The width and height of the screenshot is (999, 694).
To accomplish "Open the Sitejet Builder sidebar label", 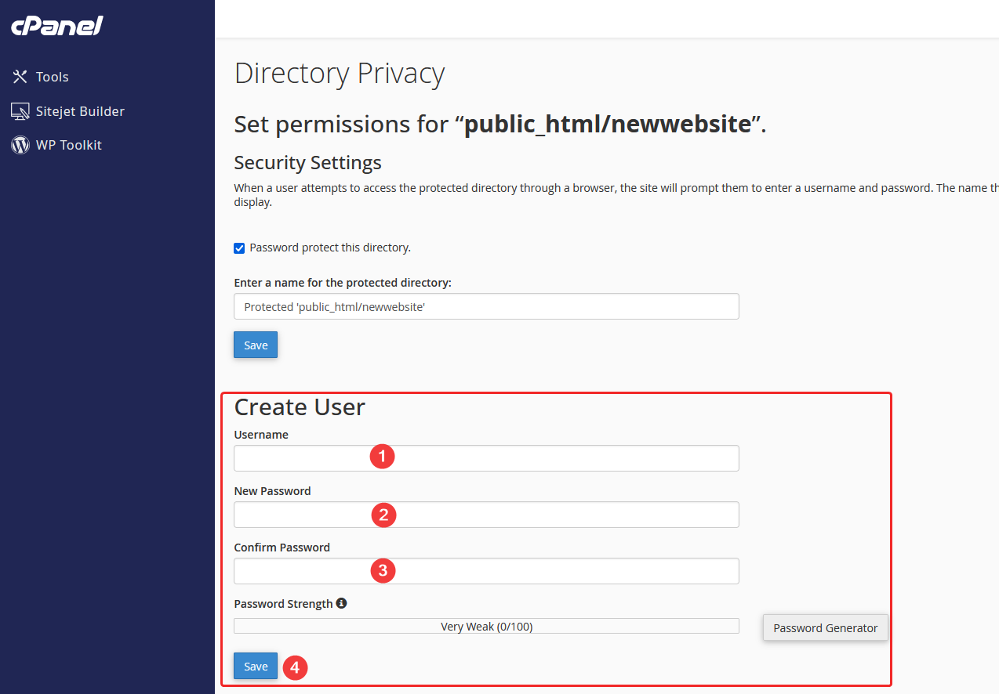I will 80,111.
